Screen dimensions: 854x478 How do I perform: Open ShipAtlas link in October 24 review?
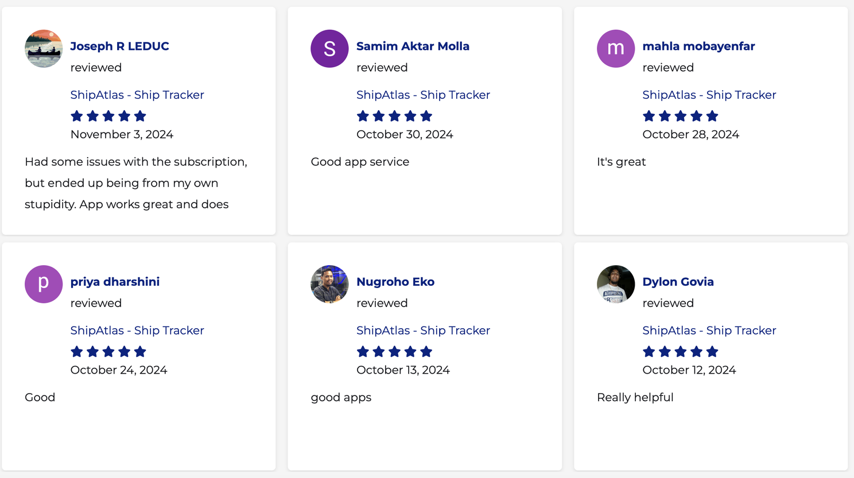137,331
